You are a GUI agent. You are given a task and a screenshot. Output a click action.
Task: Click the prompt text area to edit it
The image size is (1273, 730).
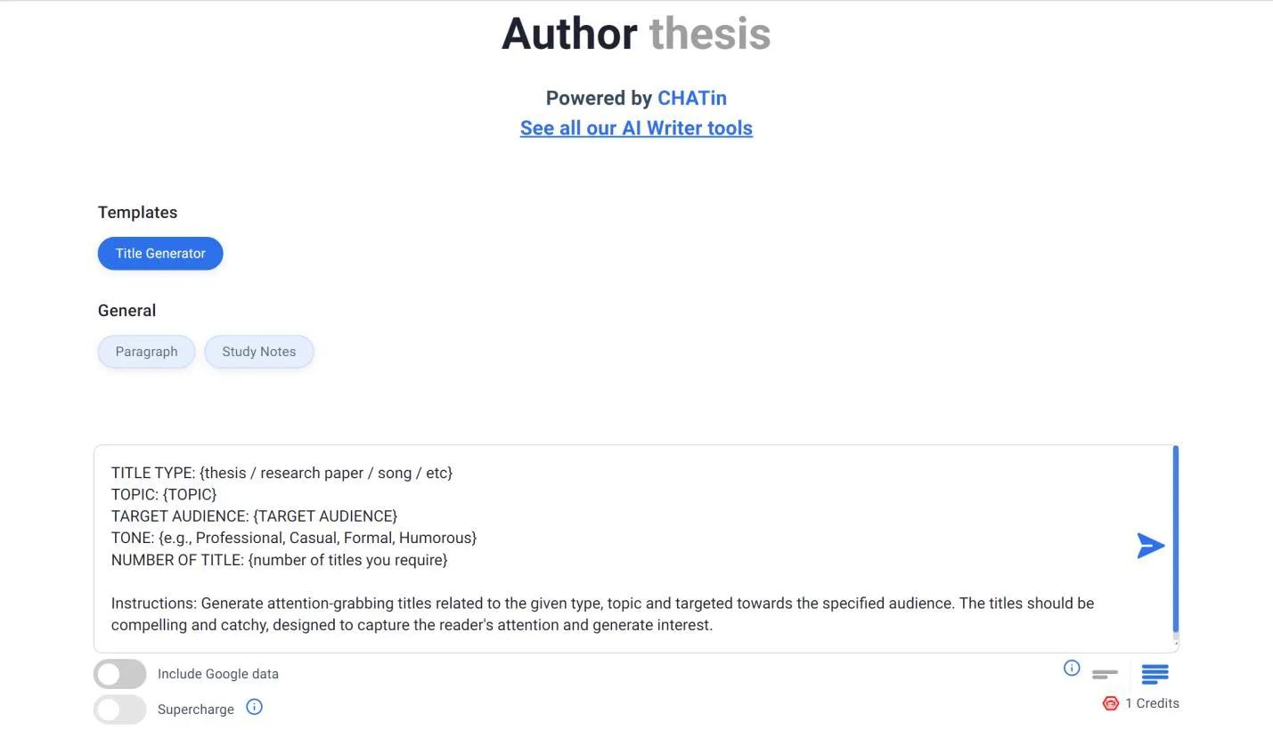(624, 547)
